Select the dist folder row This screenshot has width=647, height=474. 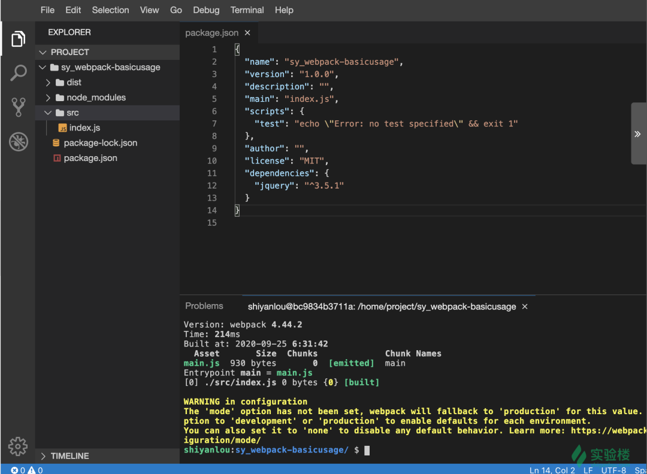point(107,83)
